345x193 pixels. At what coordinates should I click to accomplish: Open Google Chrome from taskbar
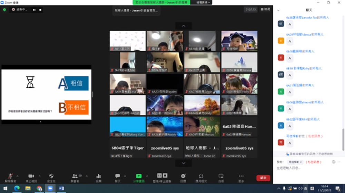[x=39, y=189]
